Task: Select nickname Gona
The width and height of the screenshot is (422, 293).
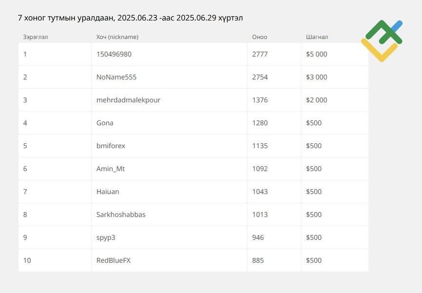Action: coord(105,123)
